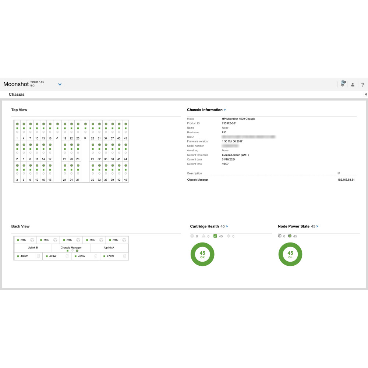Open the ILO version dropdown arrow
The height and width of the screenshot is (368, 368).
(60, 84)
